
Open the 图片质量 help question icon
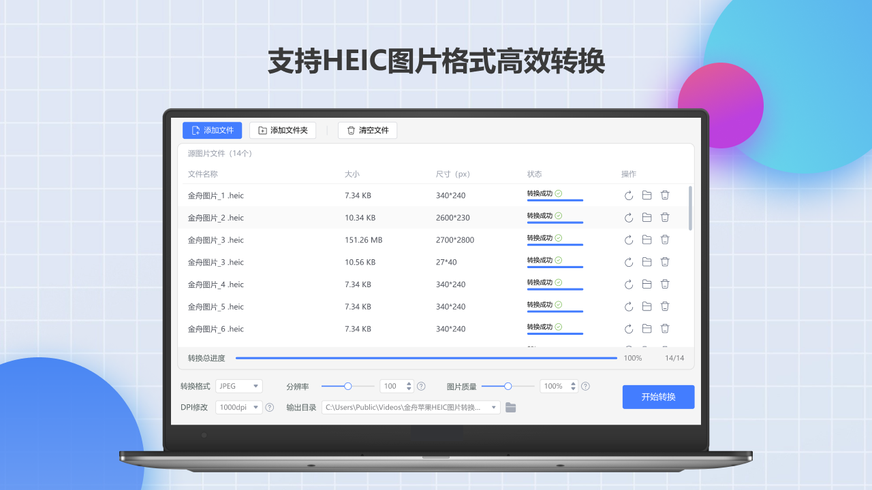[585, 386]
